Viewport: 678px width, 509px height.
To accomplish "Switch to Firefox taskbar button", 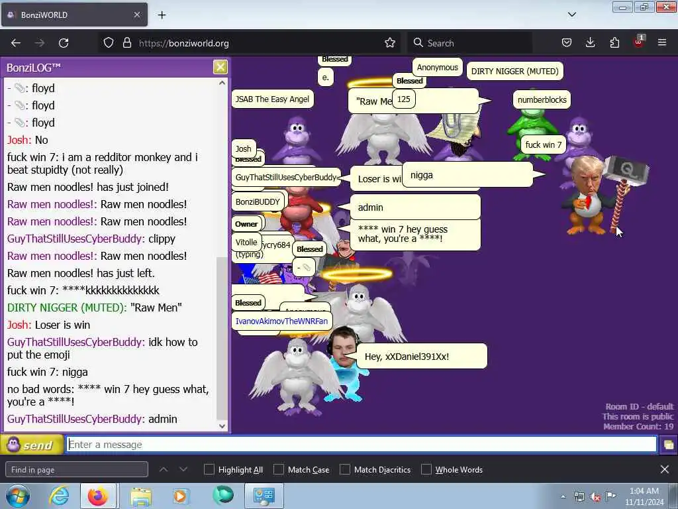I will (98, 496).
